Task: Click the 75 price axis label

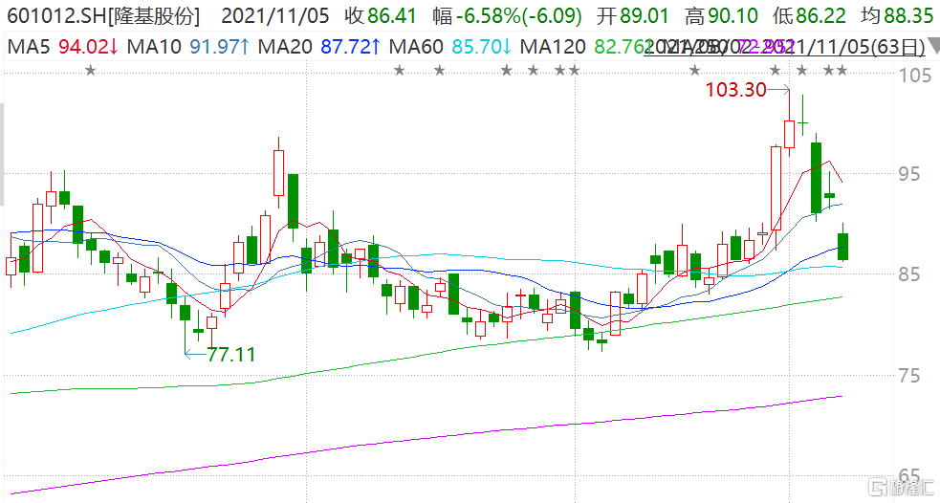Action: (x=908, y=375)
